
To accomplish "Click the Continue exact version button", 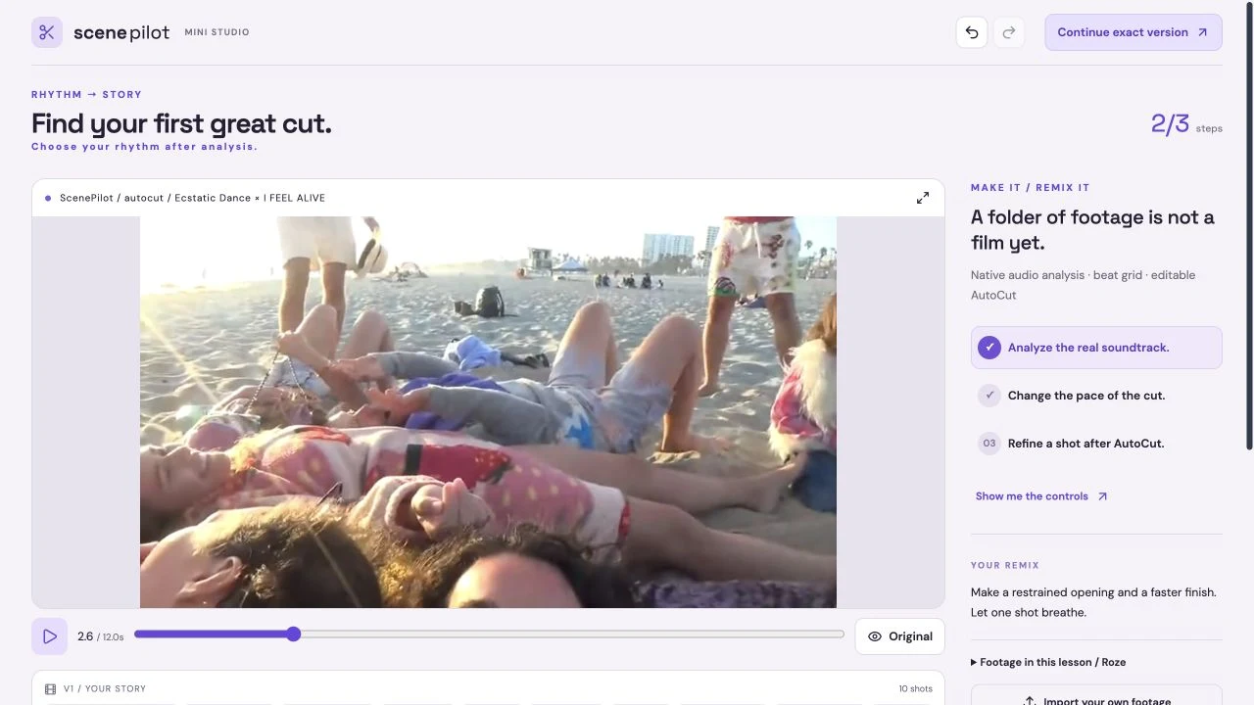I will [x=1133, y=32].
